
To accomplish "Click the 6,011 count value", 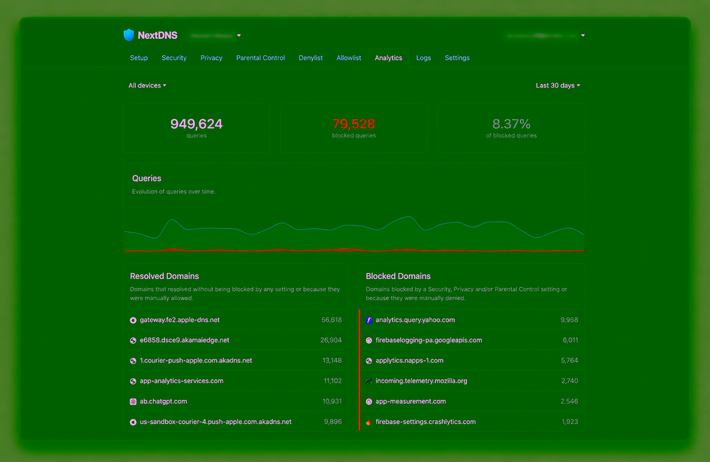I will pyautogui.click(x=571, y=340).
